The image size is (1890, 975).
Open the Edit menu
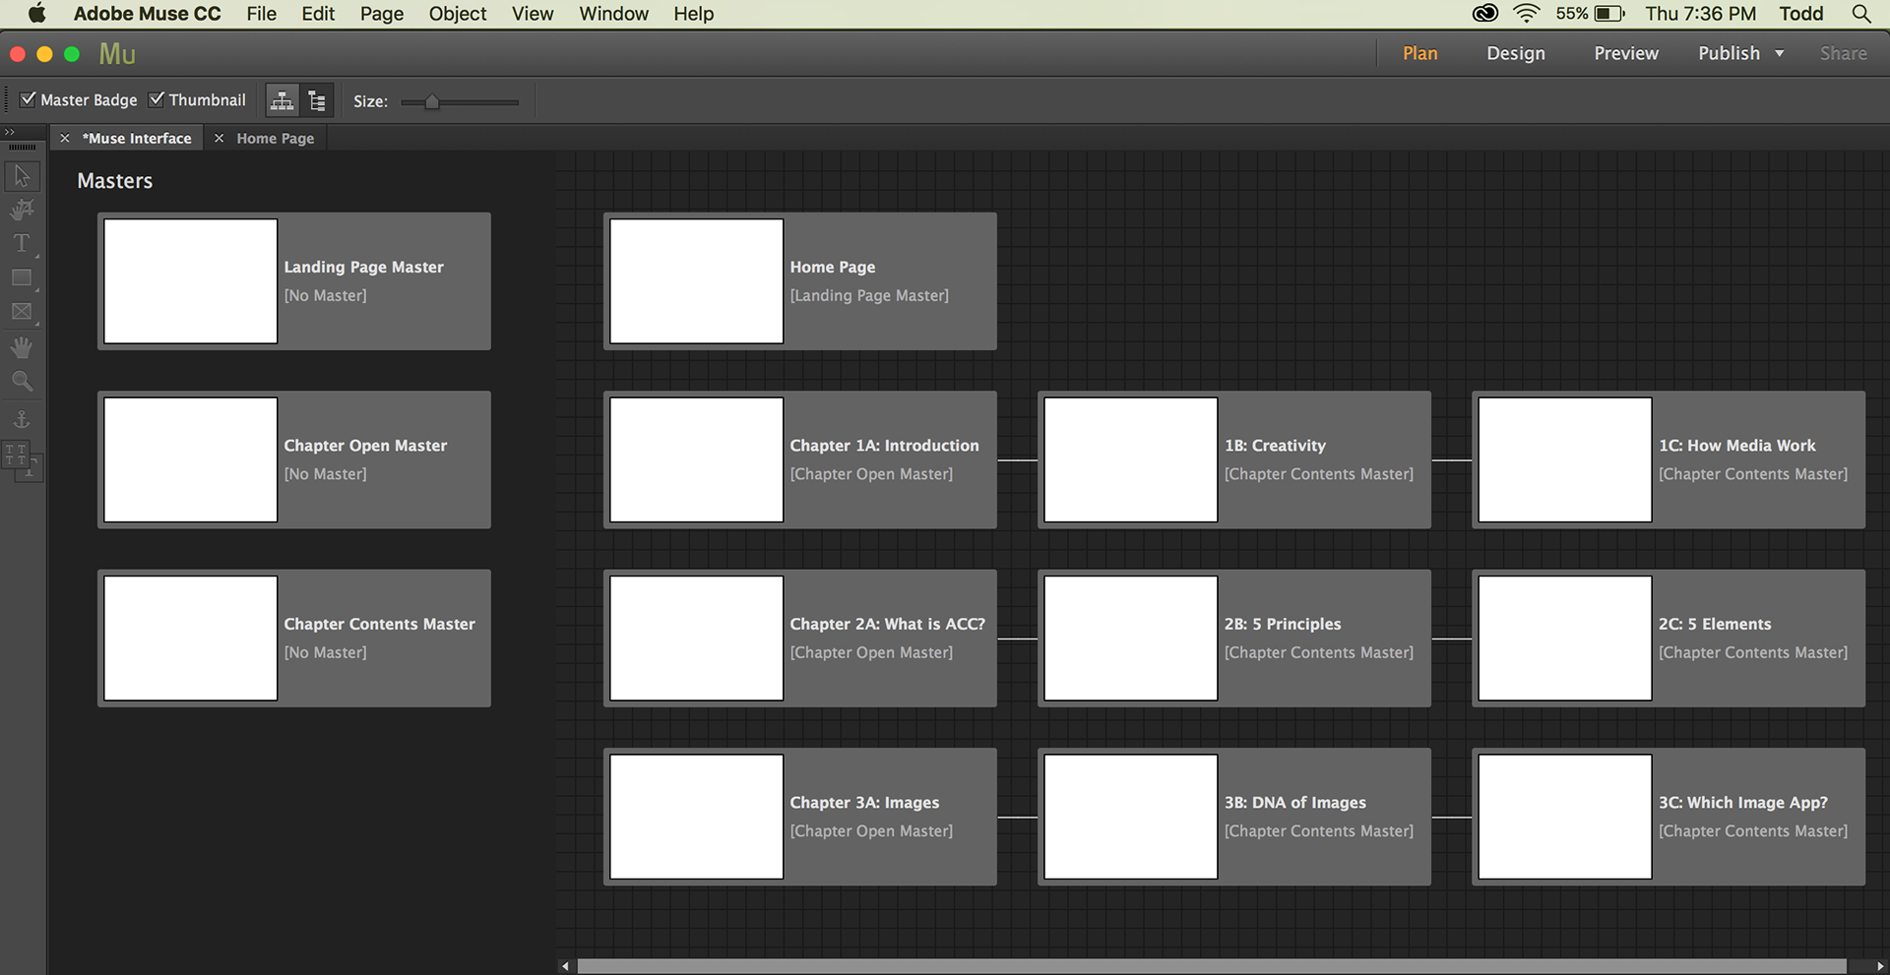tap(318, 14)
